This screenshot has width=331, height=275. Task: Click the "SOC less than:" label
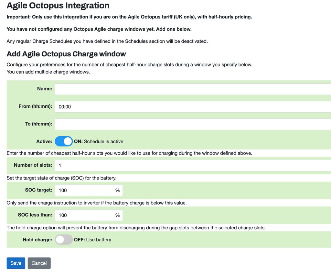click(35, 215)
